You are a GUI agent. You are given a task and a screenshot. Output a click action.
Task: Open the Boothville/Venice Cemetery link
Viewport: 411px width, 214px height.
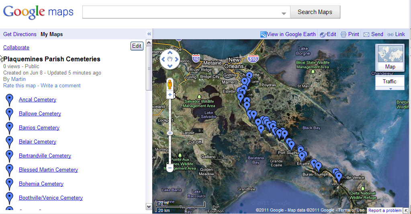click(51, 198)
